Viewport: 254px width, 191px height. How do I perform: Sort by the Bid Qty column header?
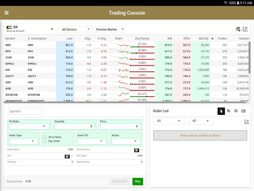tap(203, 38)
